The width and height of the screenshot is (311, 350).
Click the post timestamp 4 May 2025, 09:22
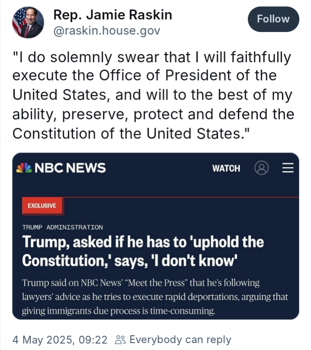60,340
